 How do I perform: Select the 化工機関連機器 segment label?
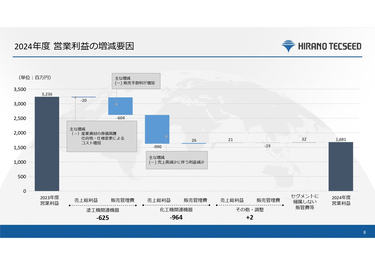click(176, 210)
